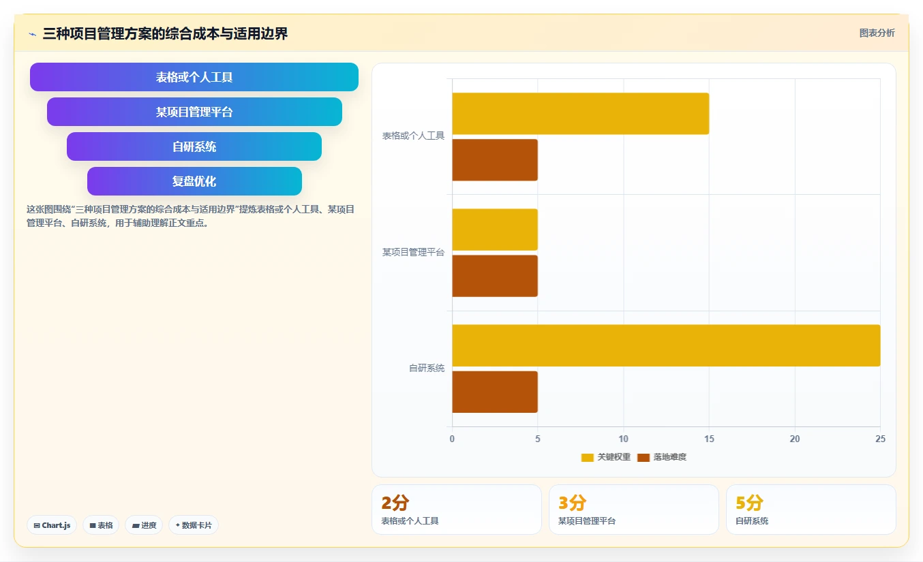Click the yellow 关键权重 bar for 自研系统
923x562 pixels.
[666, 345]
